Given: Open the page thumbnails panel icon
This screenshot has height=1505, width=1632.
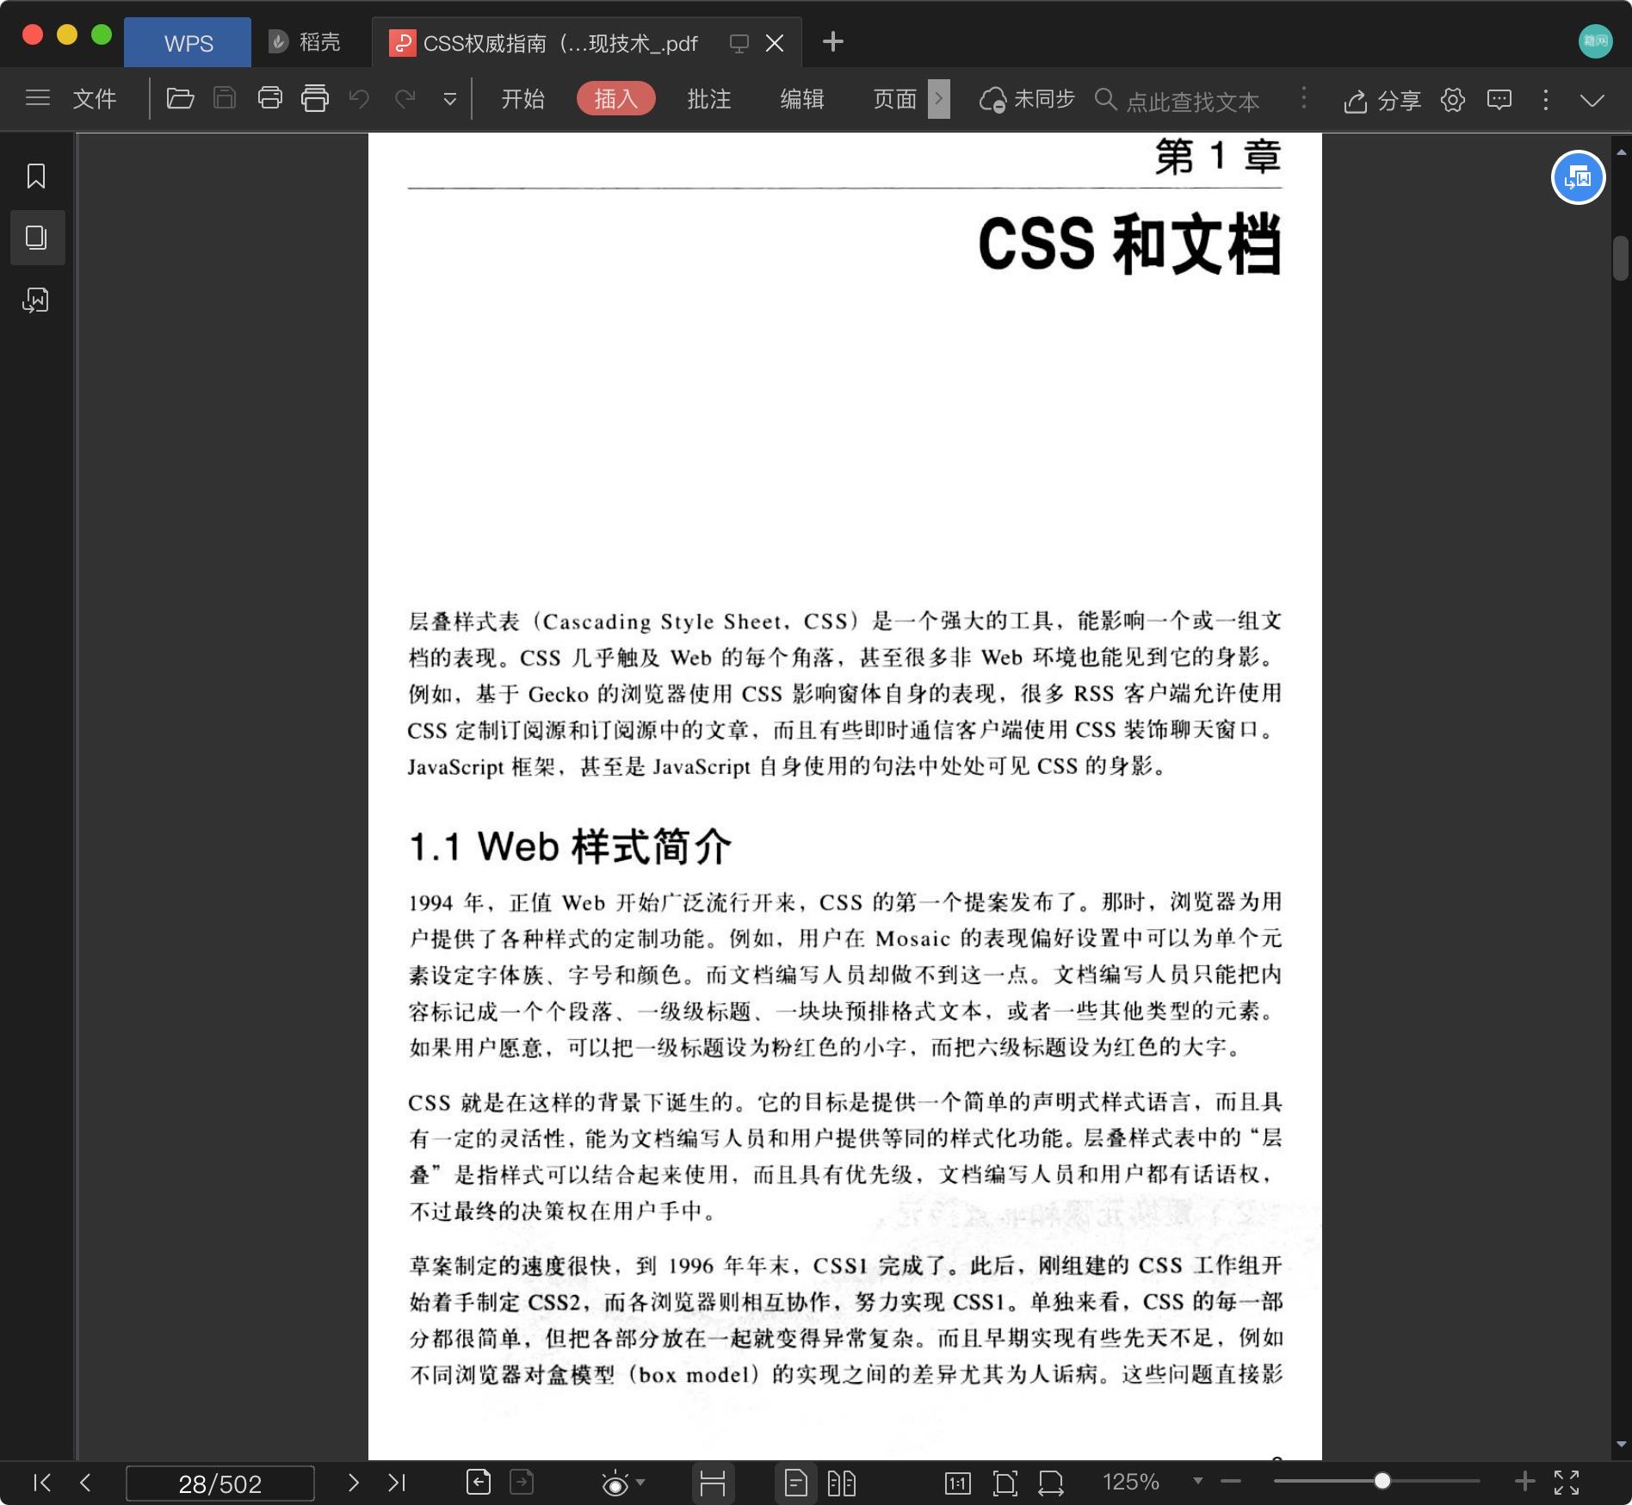Looking at the screenshot, I should point(36,238).
